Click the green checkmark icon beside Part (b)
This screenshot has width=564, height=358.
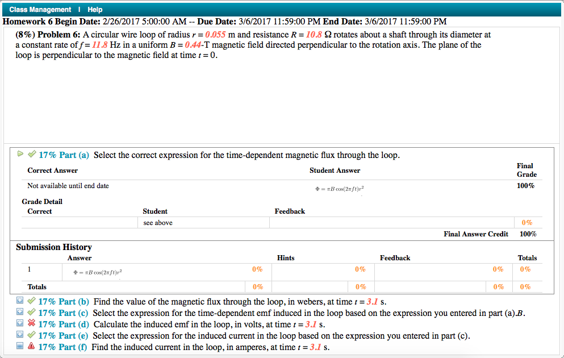pos(31,301)
